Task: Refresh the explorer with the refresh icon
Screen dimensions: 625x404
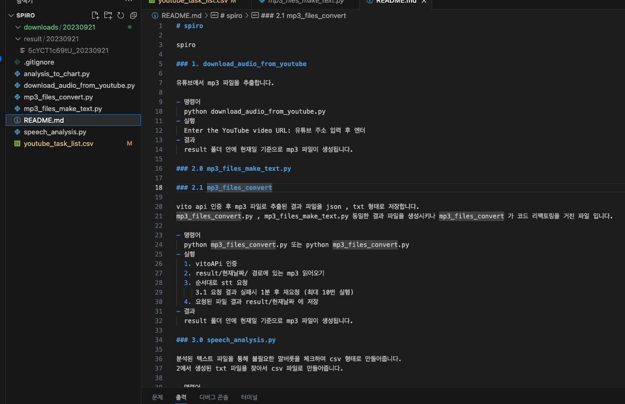Action: point(121,15)
